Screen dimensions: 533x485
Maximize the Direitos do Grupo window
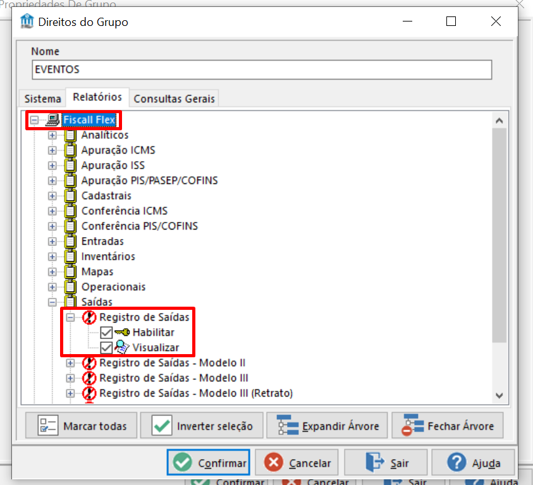click(x=451, y=21)
